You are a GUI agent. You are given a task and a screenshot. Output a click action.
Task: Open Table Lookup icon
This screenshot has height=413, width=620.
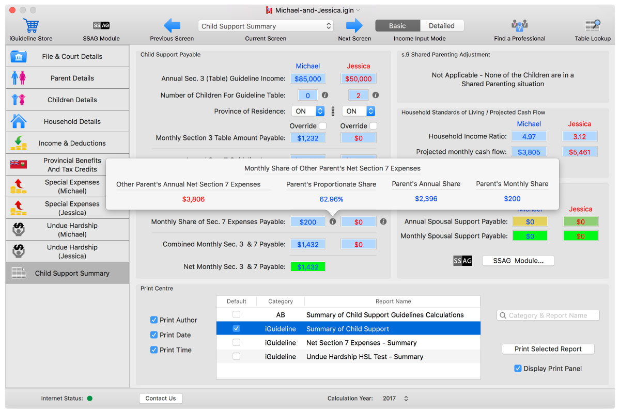coord(593,25)
